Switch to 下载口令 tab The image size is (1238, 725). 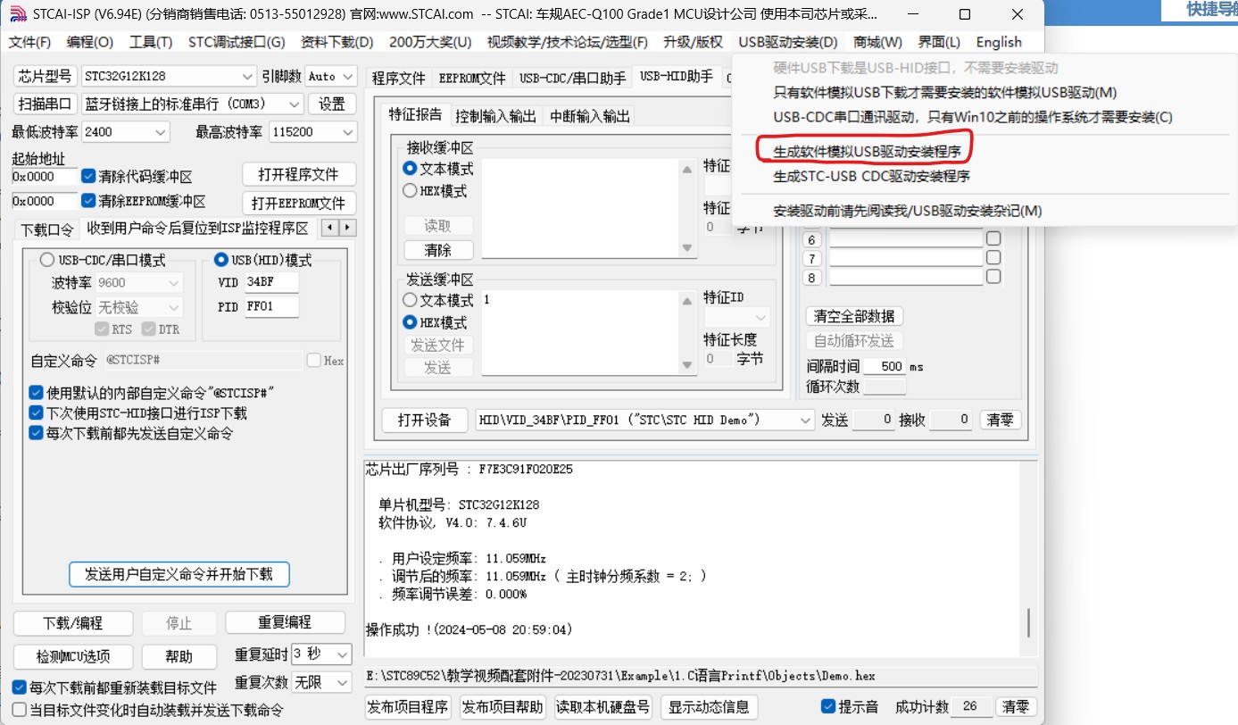pos(47,229)
